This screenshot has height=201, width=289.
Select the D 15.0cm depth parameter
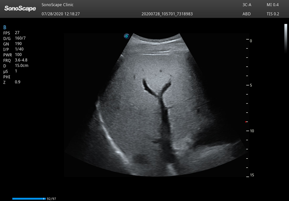pyautogui.click(x=16, y=66)
